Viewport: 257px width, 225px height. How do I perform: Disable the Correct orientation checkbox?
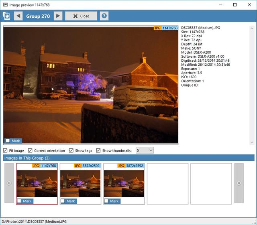coord(31,150)
